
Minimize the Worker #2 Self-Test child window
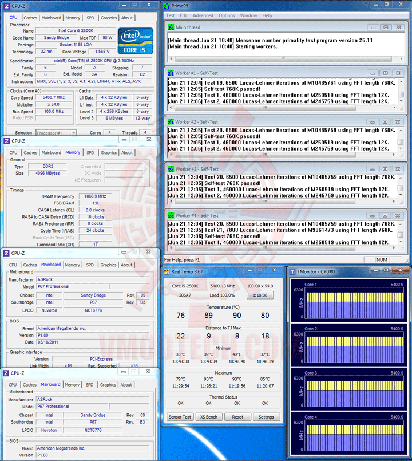coord(373,122)
